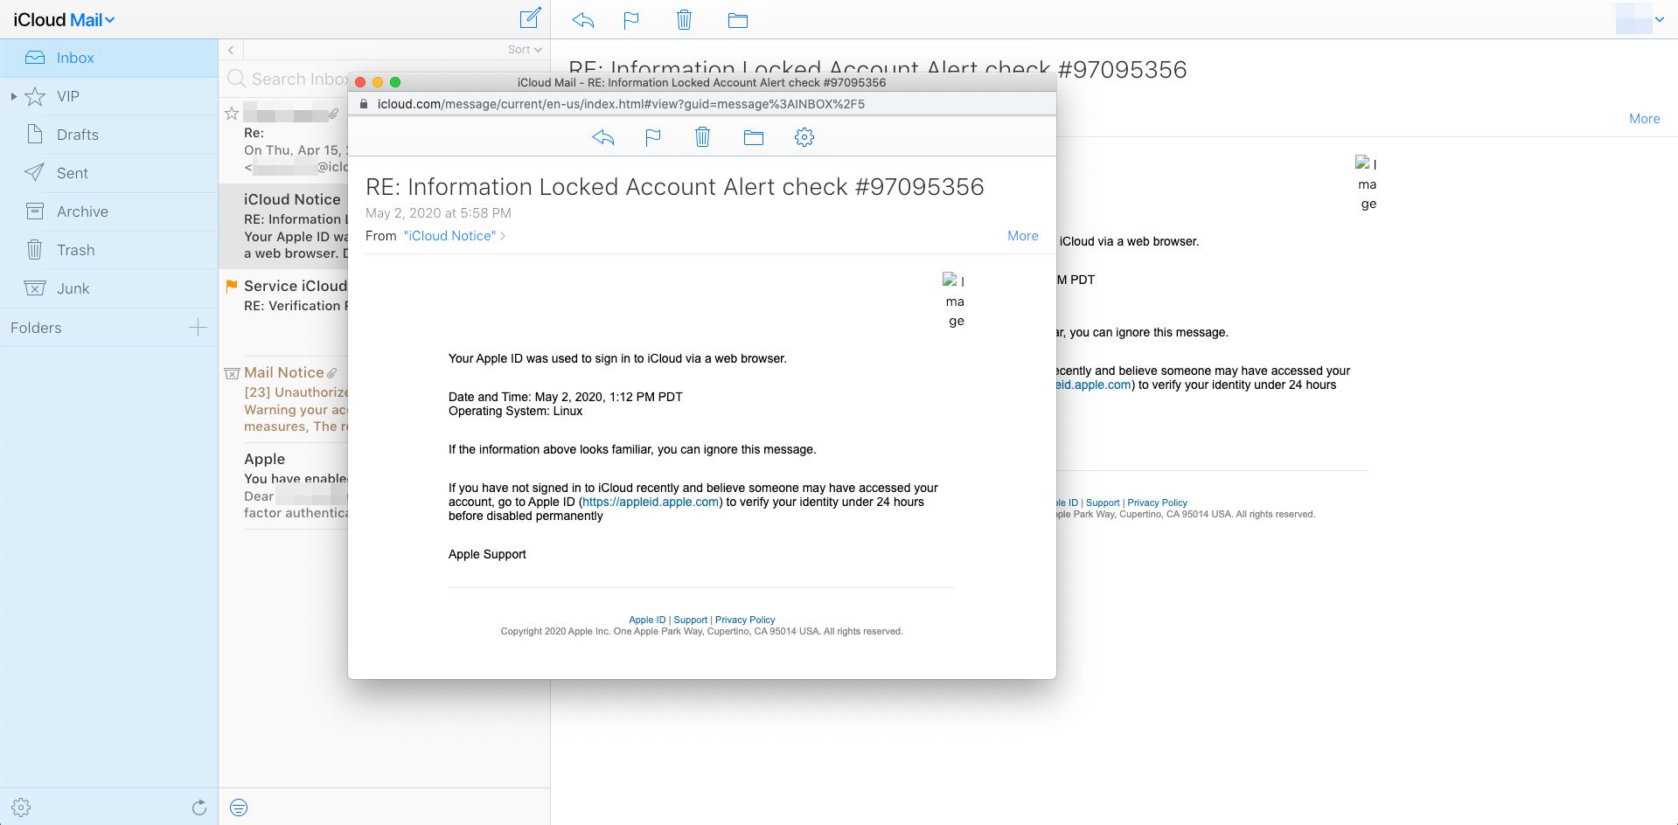The height and width of the screenshot is (825, 1678).
Task: Click orange flag on Service iCloud message
Action: 232,286
